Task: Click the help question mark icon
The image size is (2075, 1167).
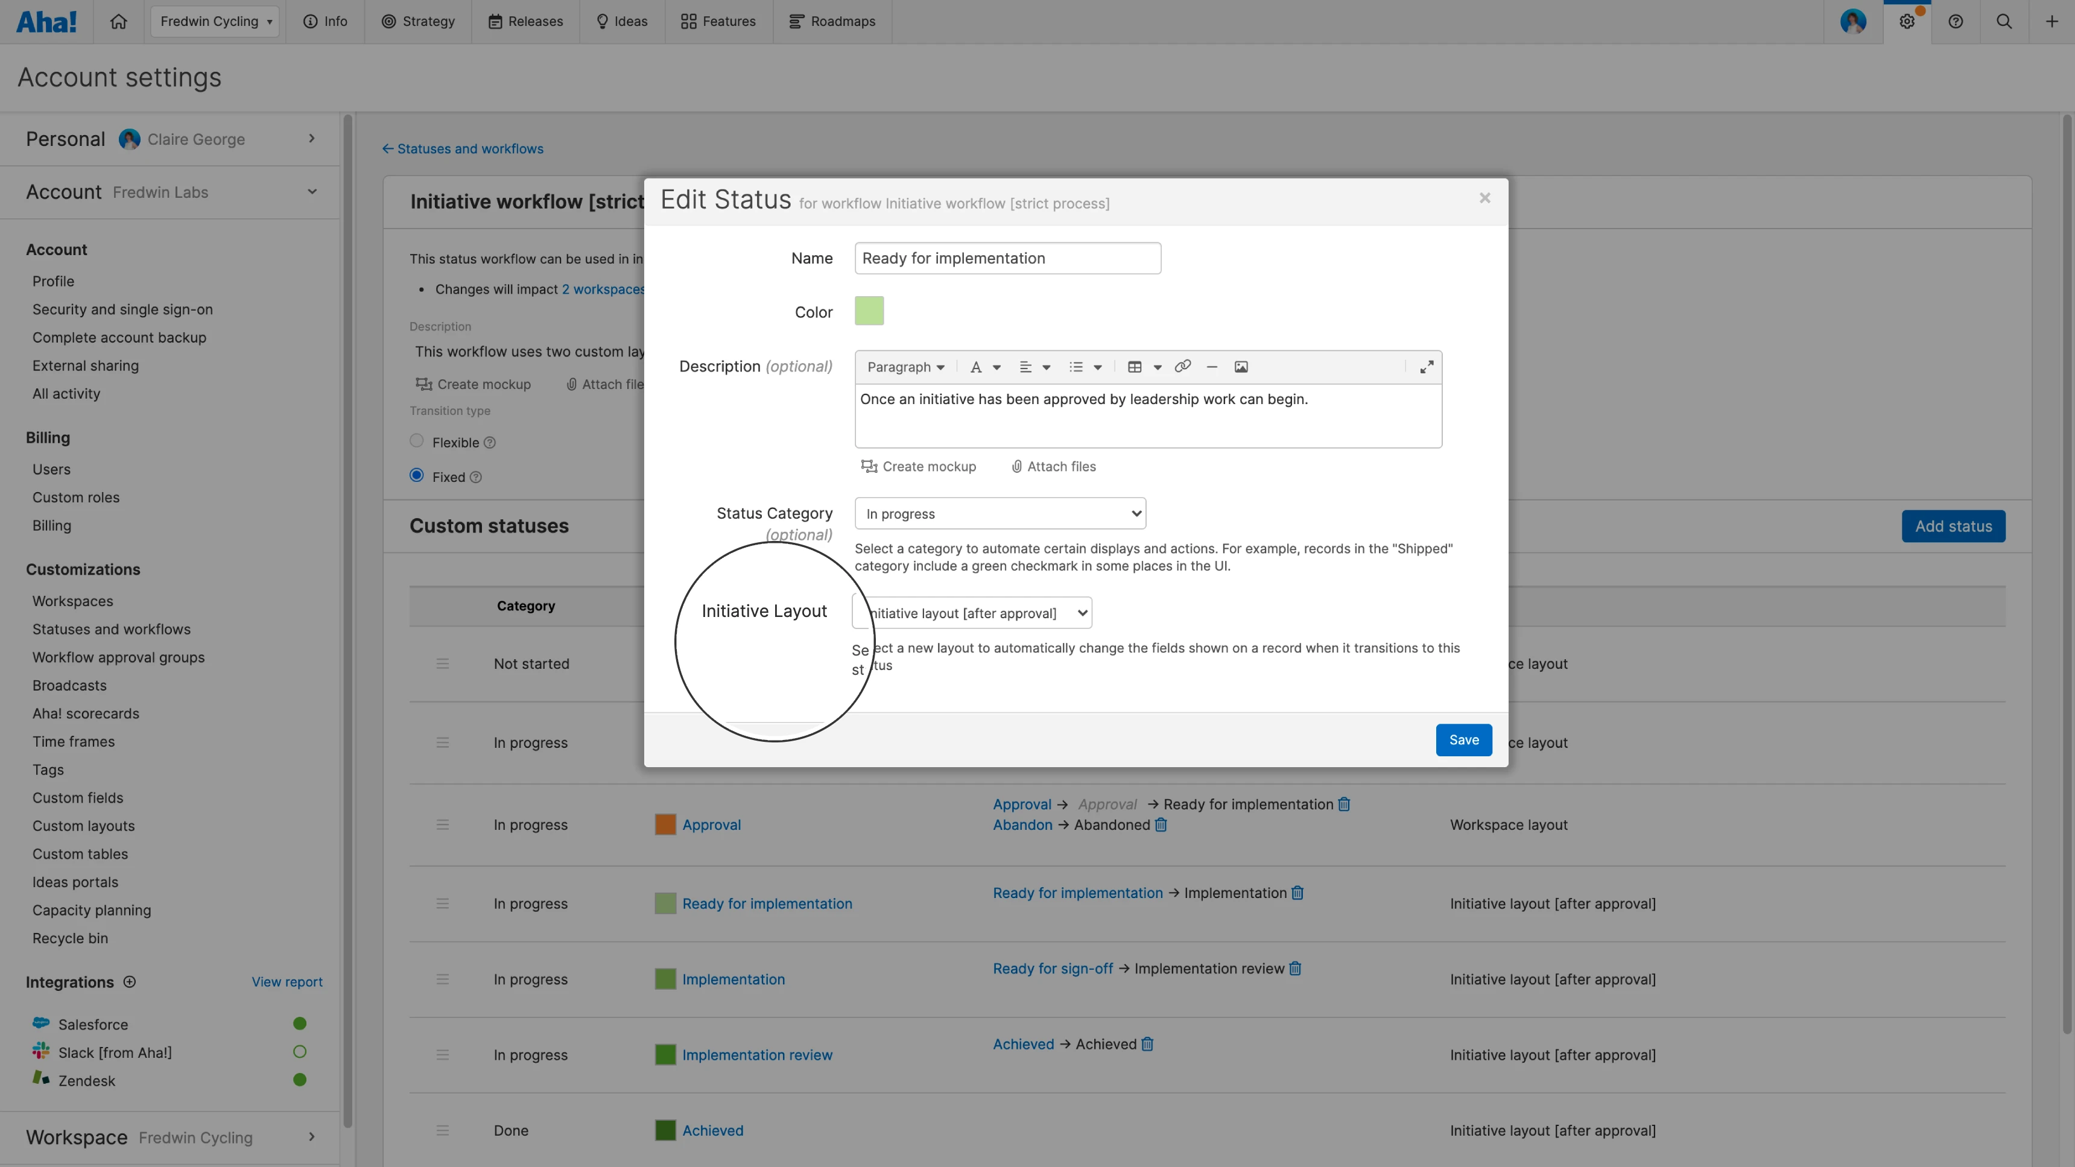Action: (1956, 22)
